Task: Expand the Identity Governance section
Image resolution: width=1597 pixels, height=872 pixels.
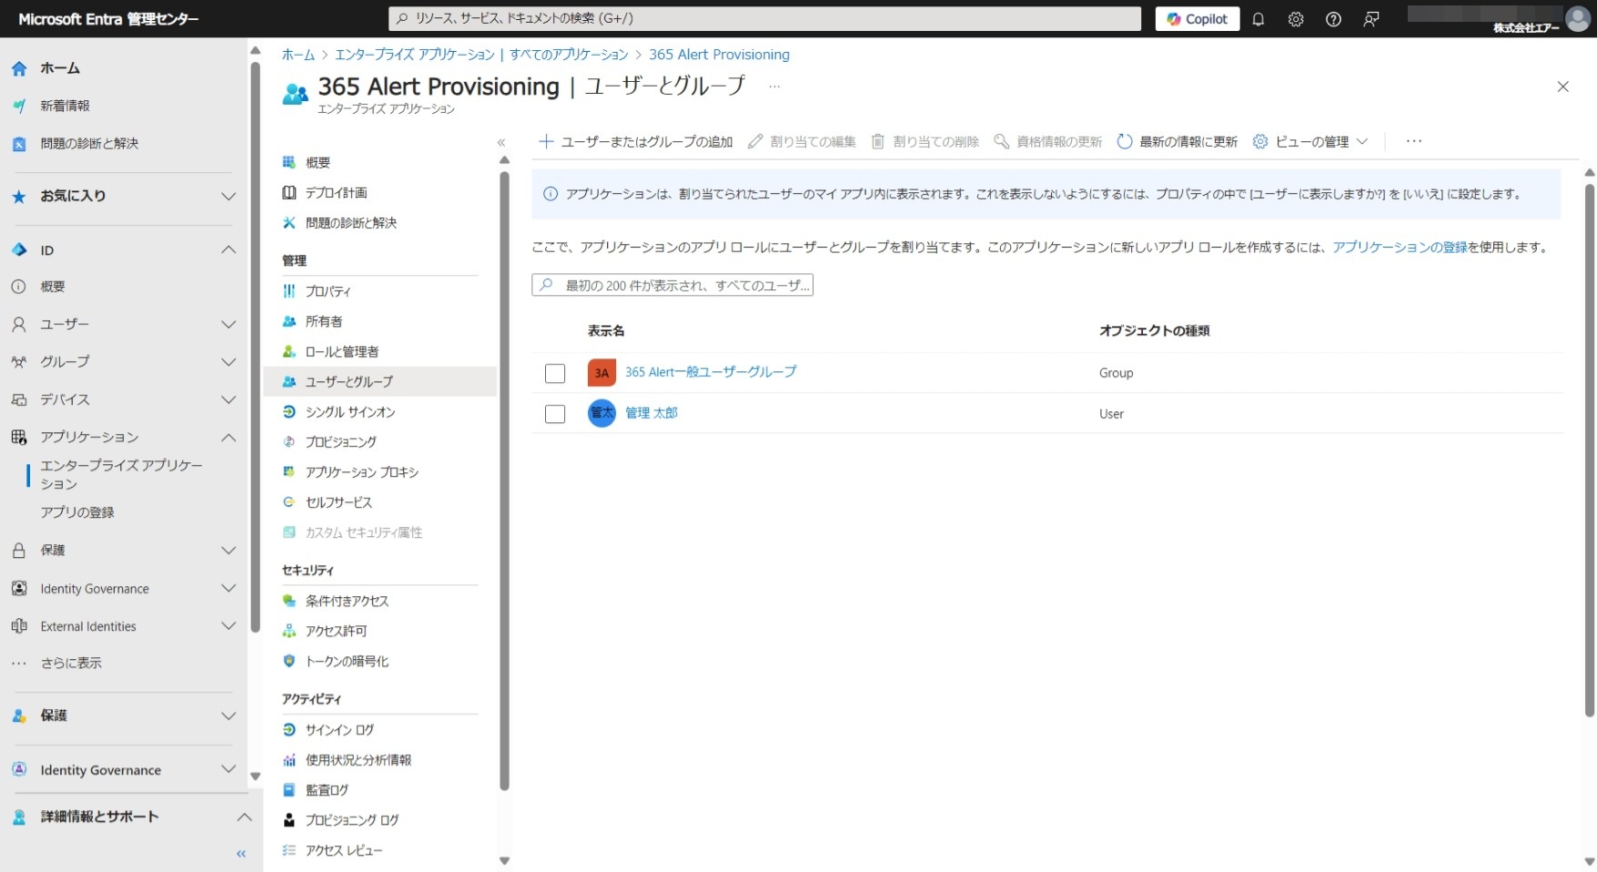Action: tap(228, 589)
